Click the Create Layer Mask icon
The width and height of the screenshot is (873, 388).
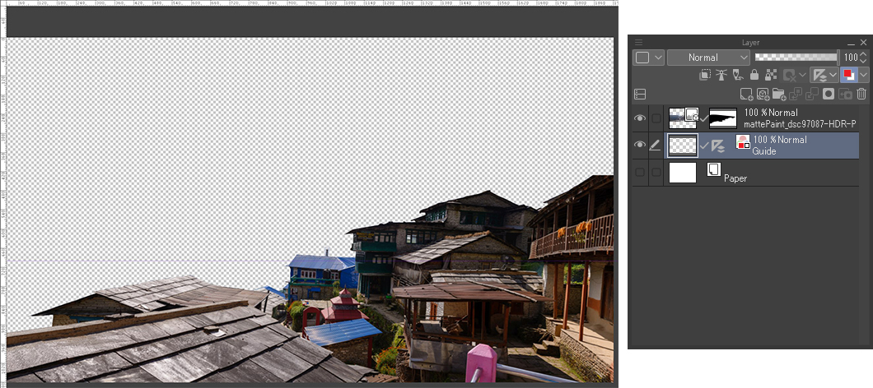[x=829, y=95]
